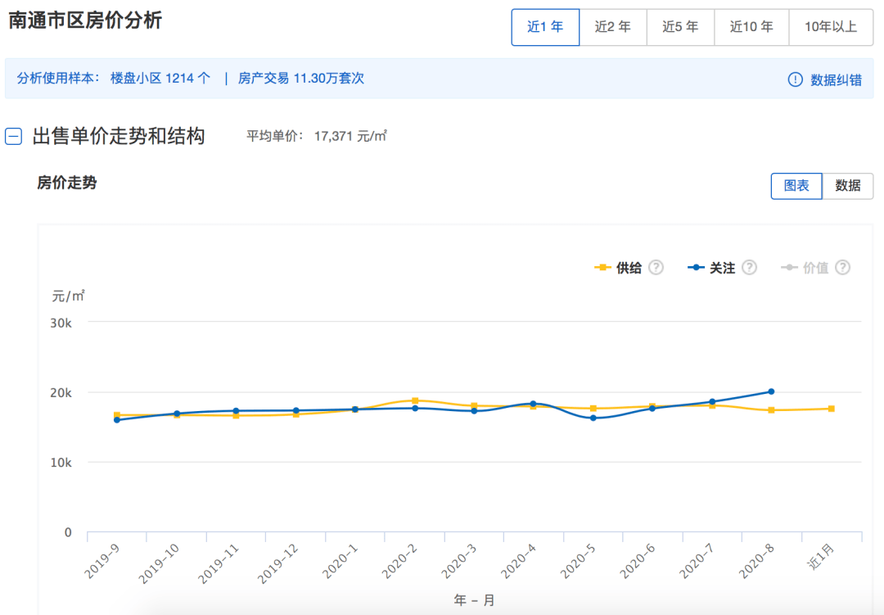Click the question mark icon beside 价值
The height and width of the screenshot is (615, 884).
coord(842,267)
